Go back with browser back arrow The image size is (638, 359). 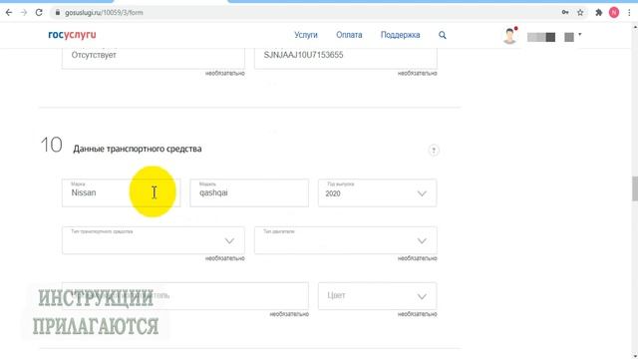[x=9, y=13]
